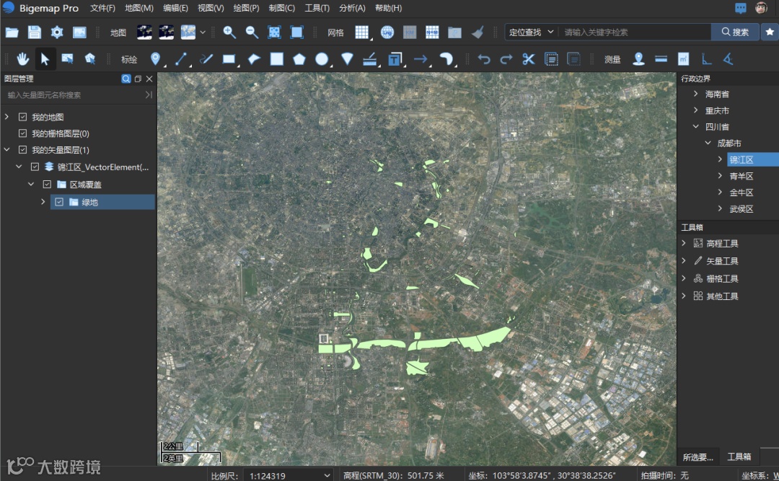The height and width of the screenshot is (481, 779).
Task: Select the pan hand tool
Action: coord(23,59)
